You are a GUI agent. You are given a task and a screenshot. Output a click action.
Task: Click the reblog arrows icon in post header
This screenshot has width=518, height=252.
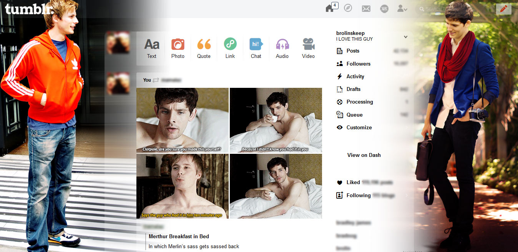156,80
